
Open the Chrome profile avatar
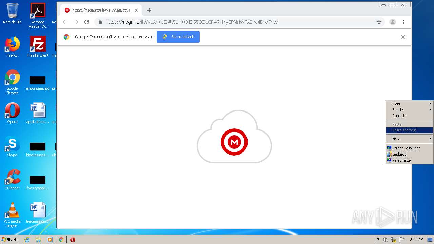point(393,22)
